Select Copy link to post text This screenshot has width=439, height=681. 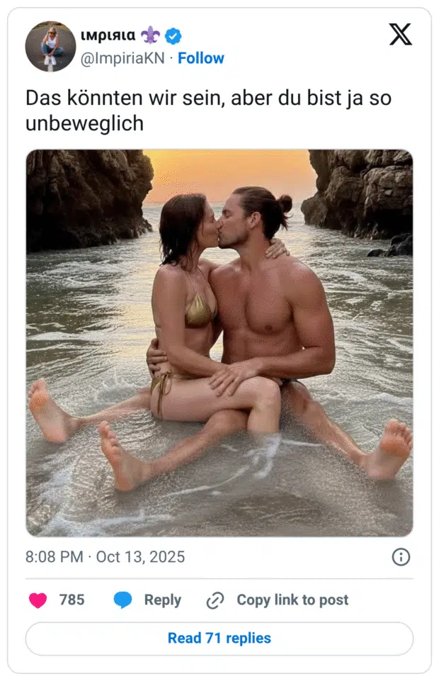click(292, 600)
